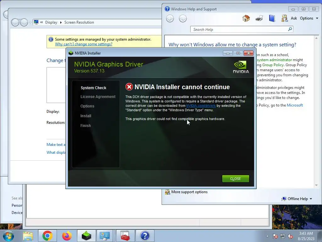Switch to Help and Support taskbar button

point(145,236)
